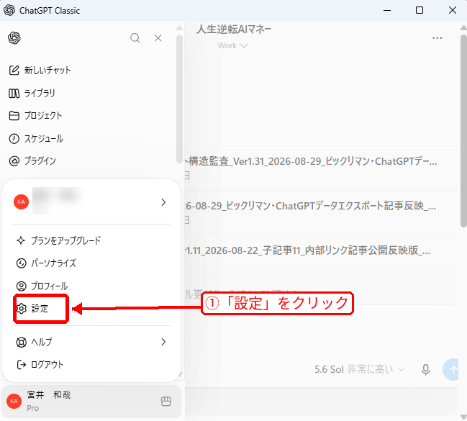Click the ヘルプ lifebuoy icon
The height and width of the screenshot is (421, 467).
21,342
